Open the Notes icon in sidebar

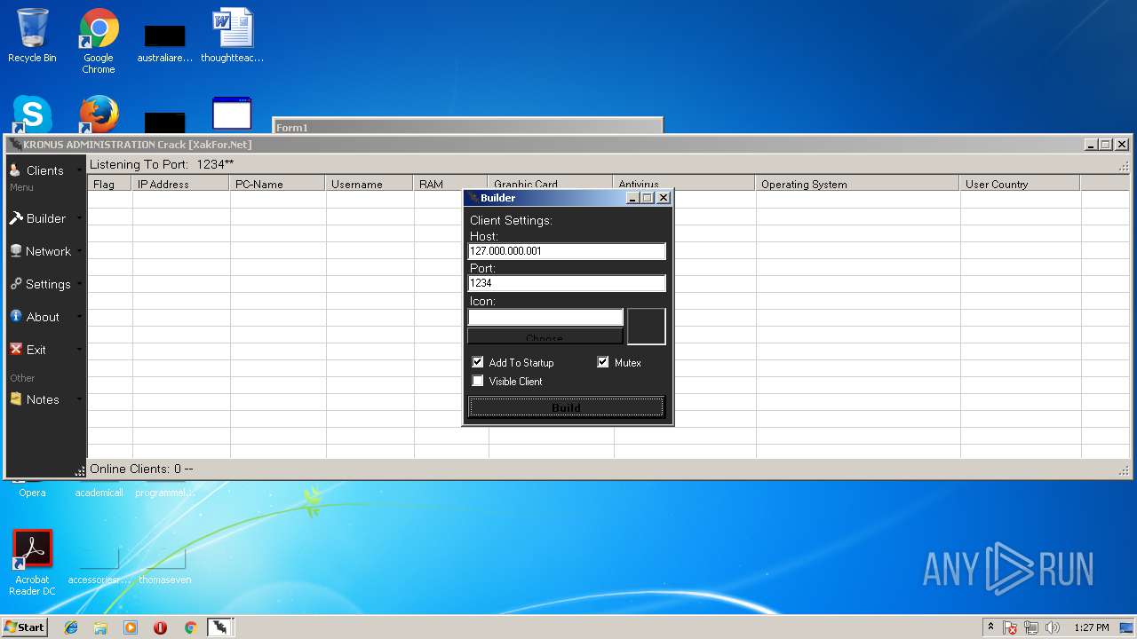[x=15, y=398]
